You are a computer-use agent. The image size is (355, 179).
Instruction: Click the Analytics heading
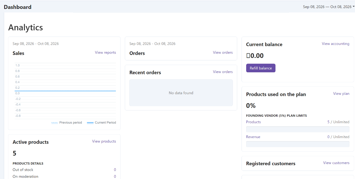pyautogui.click(x=26, y=27)
